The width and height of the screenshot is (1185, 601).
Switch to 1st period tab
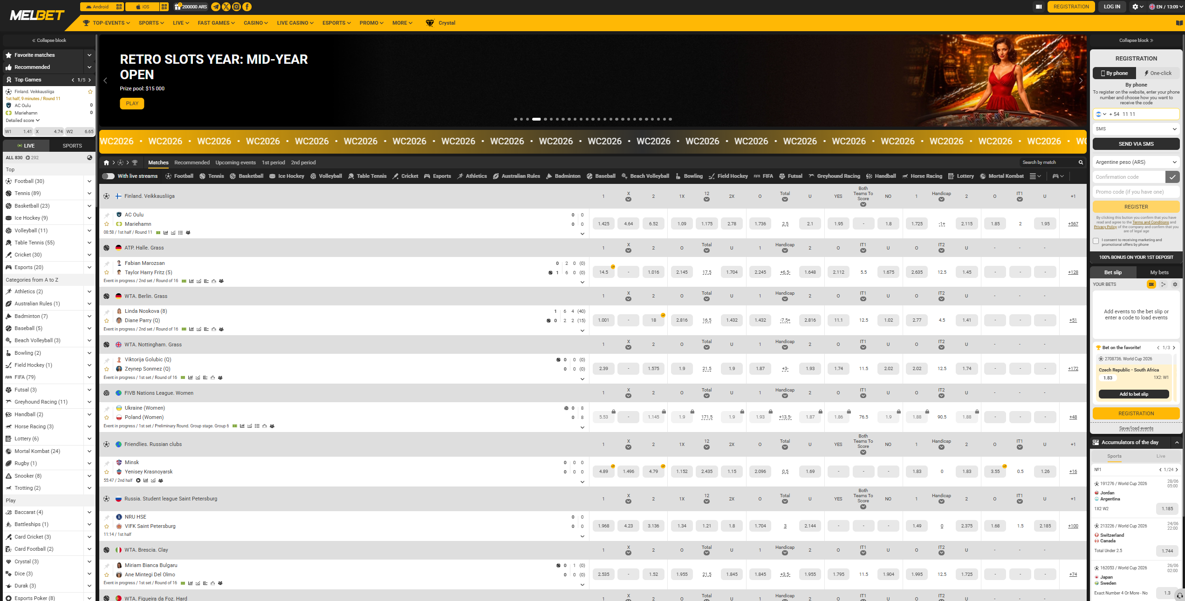pos(273,162)
